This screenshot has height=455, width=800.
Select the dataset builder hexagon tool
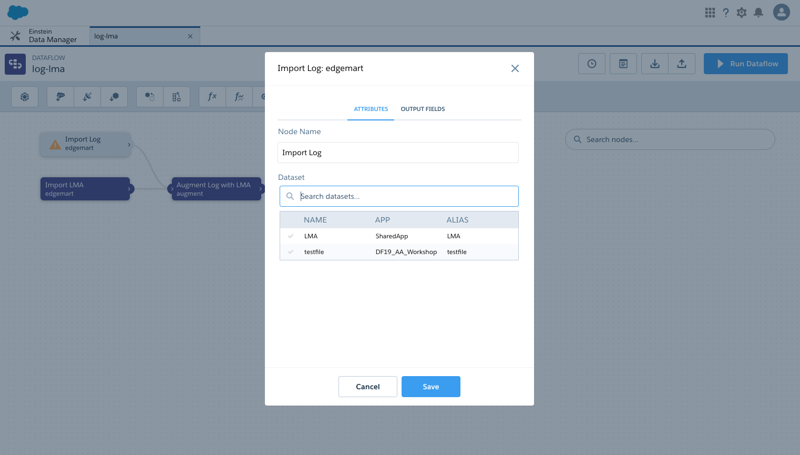coord(25,97)
